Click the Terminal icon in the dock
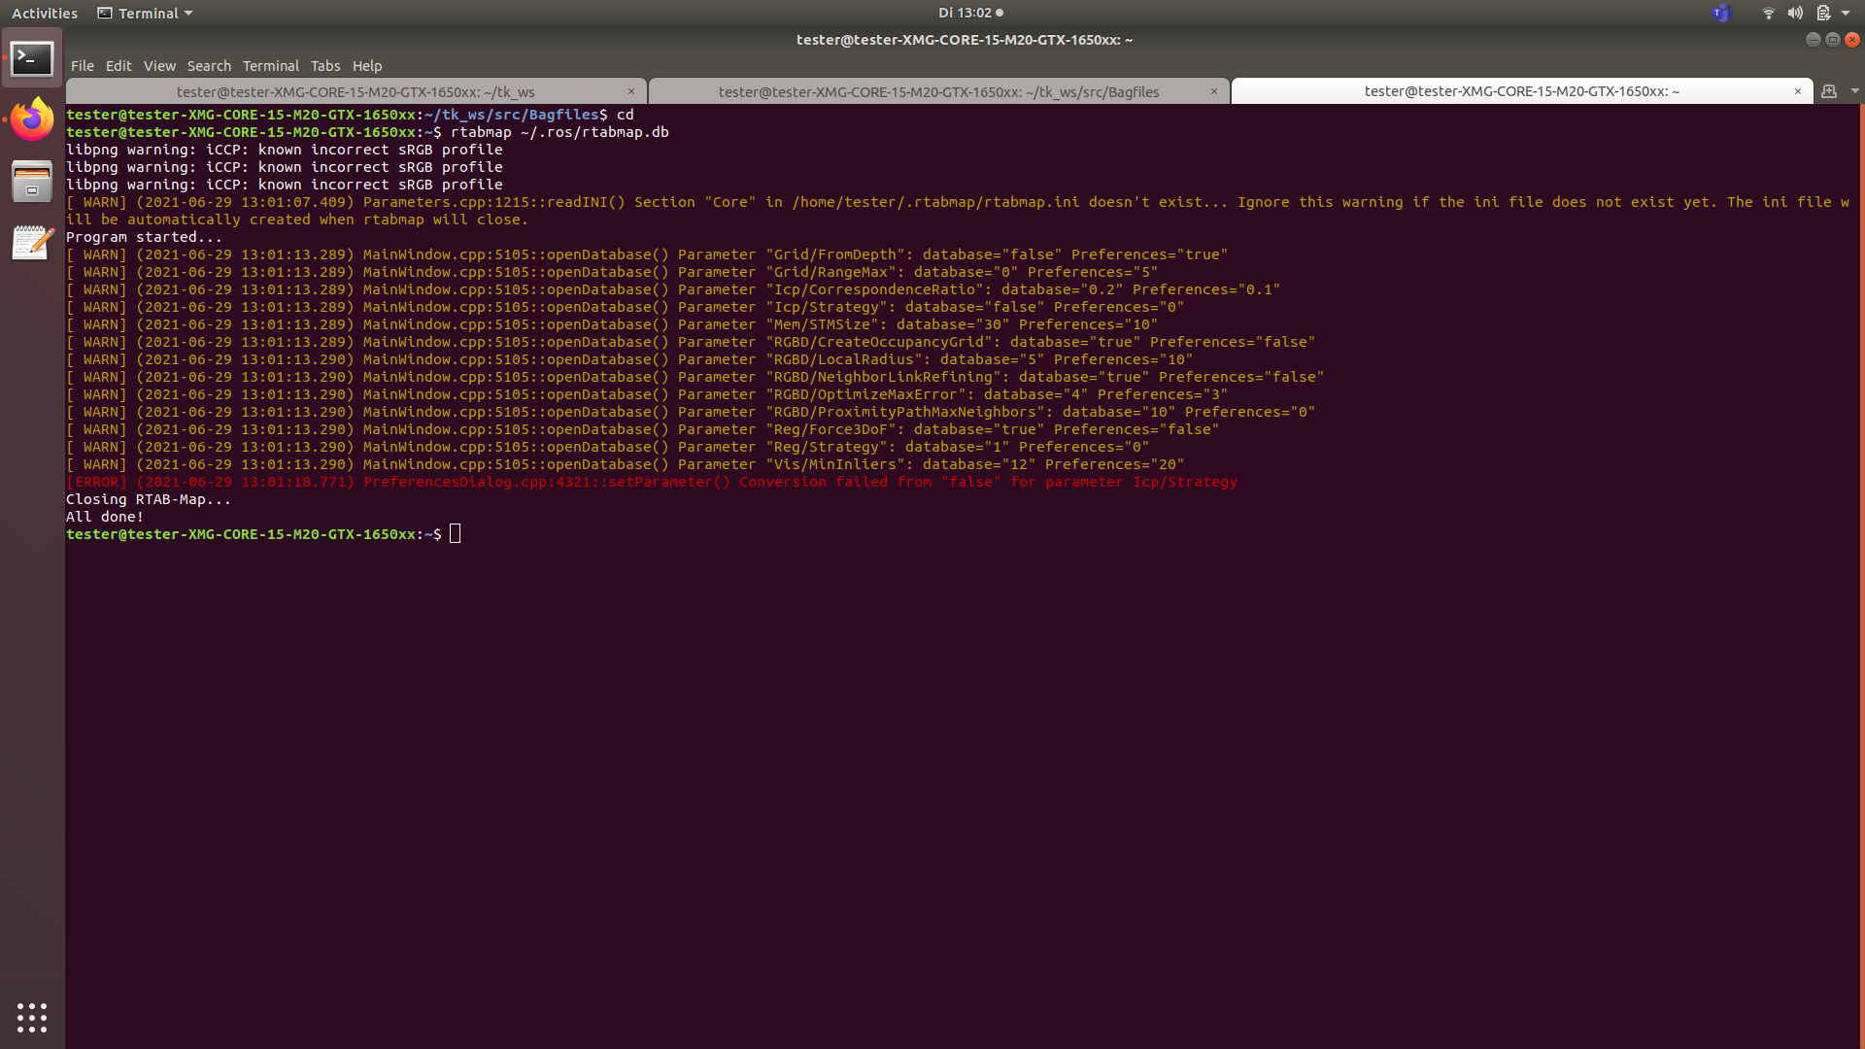This screenshot has height=1049, width=1865. tap(32, 59)
